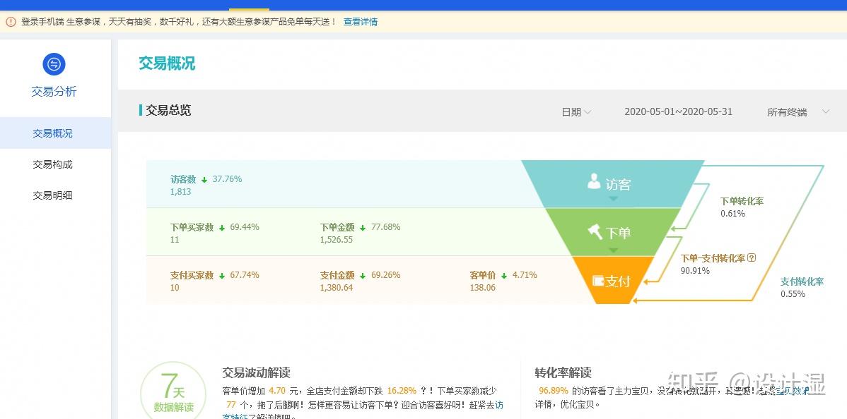Select 交易明细 in the sidebar

point(52,196)
